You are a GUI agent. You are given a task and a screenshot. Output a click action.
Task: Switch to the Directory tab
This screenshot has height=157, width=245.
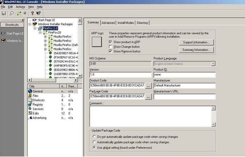pos(142,23)
